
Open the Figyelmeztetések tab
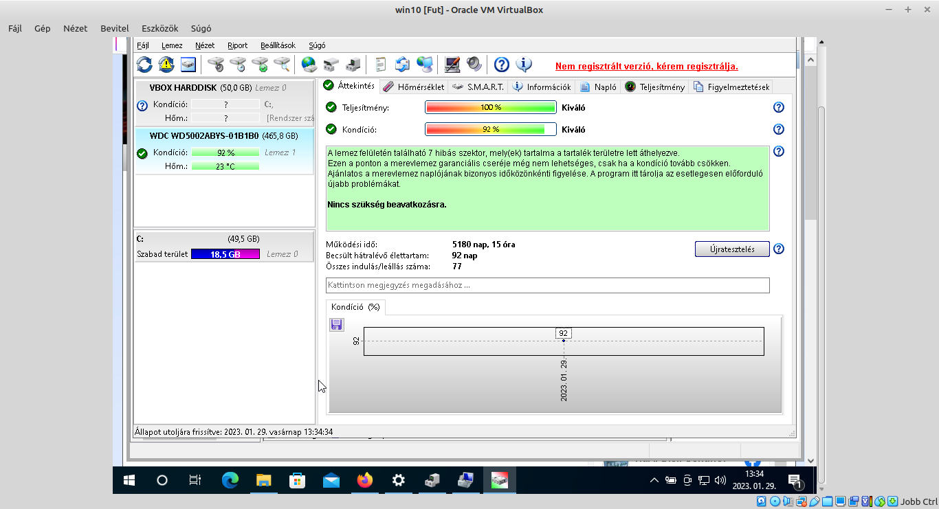(x=731, y=87)
